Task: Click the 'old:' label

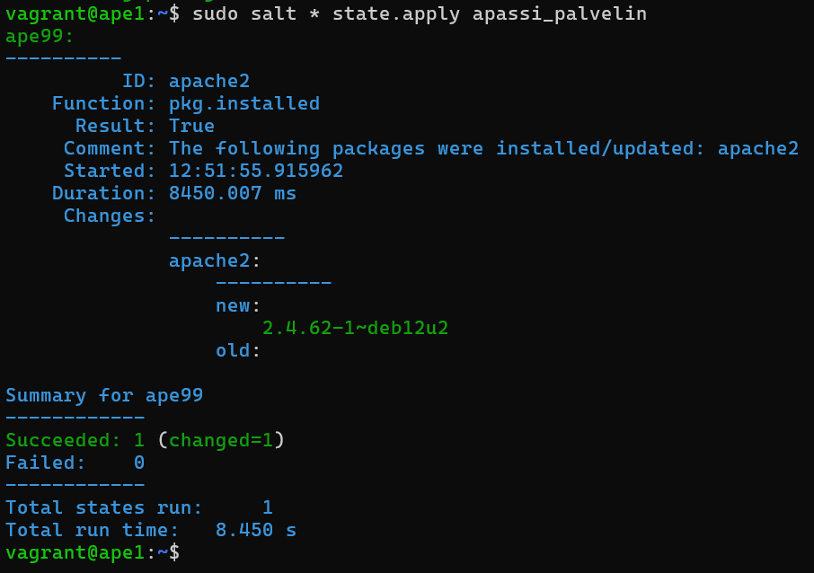Action: pyautogui.click(x=237, y=350)
